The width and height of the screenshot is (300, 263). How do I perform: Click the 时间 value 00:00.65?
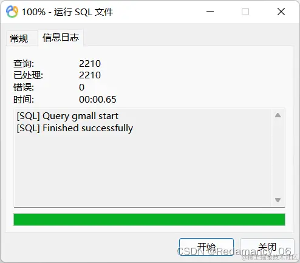pos(98,100)
